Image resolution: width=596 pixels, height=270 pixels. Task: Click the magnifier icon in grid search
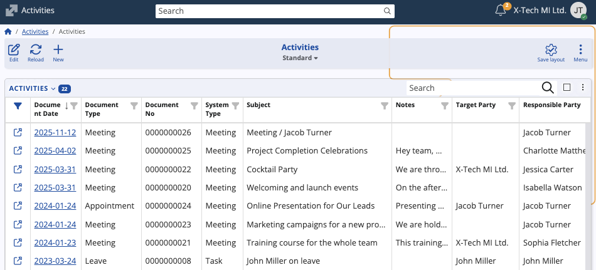click(x=547, y=88)
